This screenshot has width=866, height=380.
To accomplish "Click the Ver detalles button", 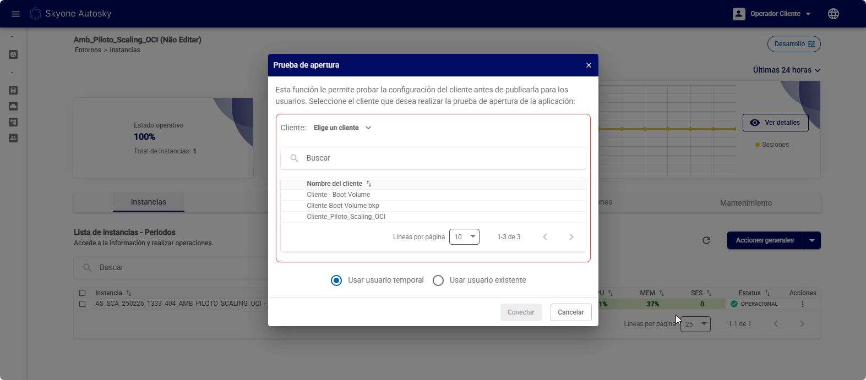I will (775, 123).
